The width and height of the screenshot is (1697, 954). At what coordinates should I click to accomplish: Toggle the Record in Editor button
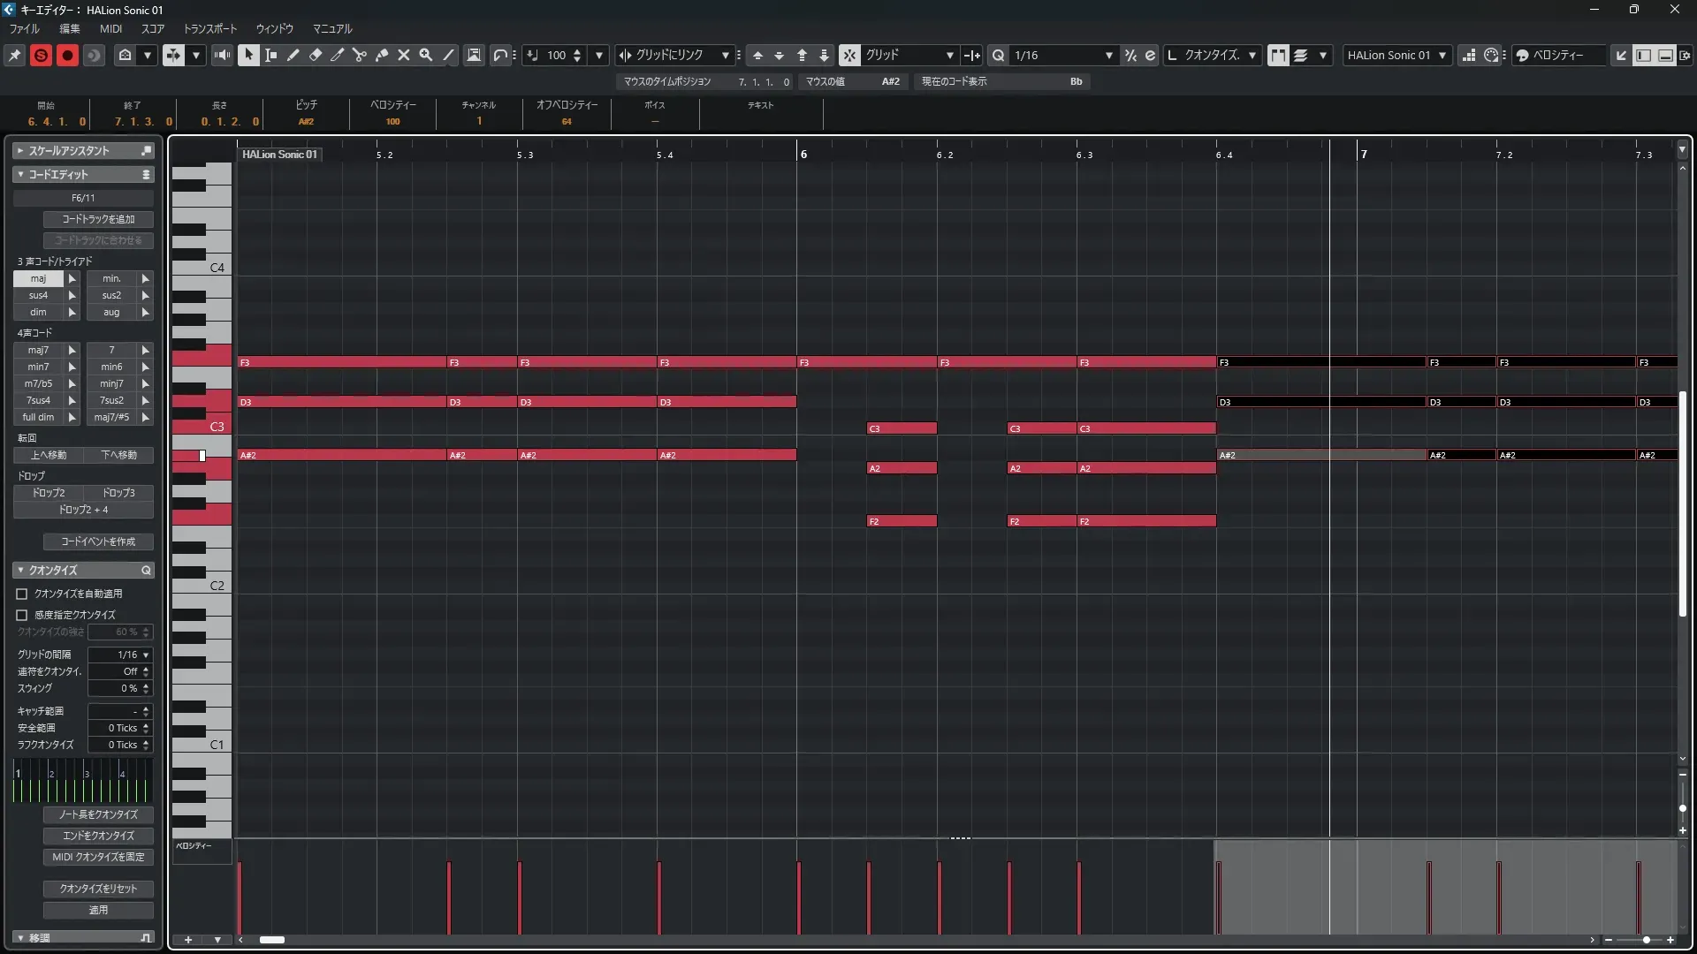pos(67,55)
